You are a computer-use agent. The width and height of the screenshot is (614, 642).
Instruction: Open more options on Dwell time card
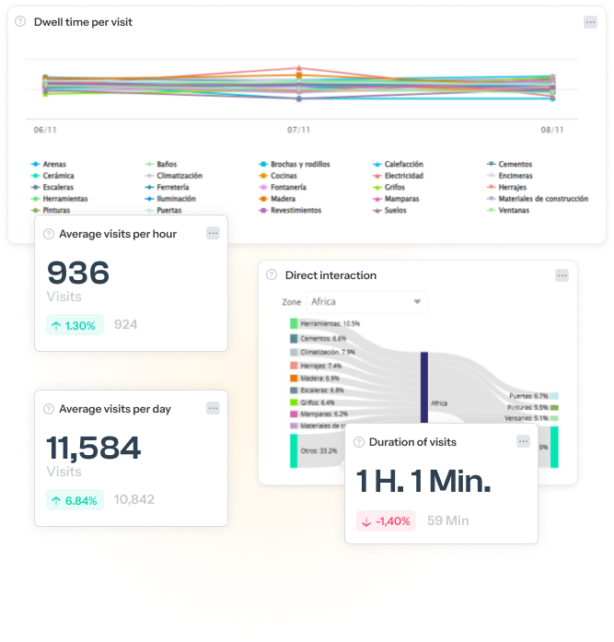590,22
